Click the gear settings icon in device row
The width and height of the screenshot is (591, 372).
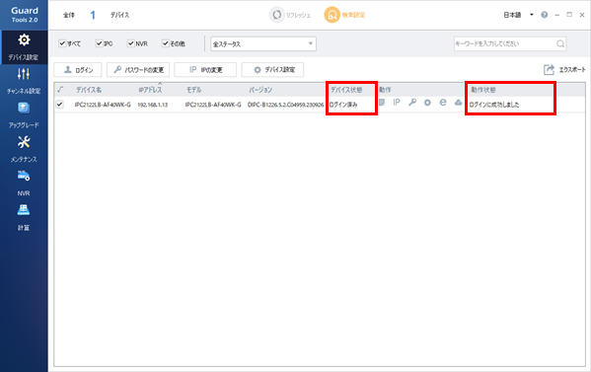pos(427,103)
